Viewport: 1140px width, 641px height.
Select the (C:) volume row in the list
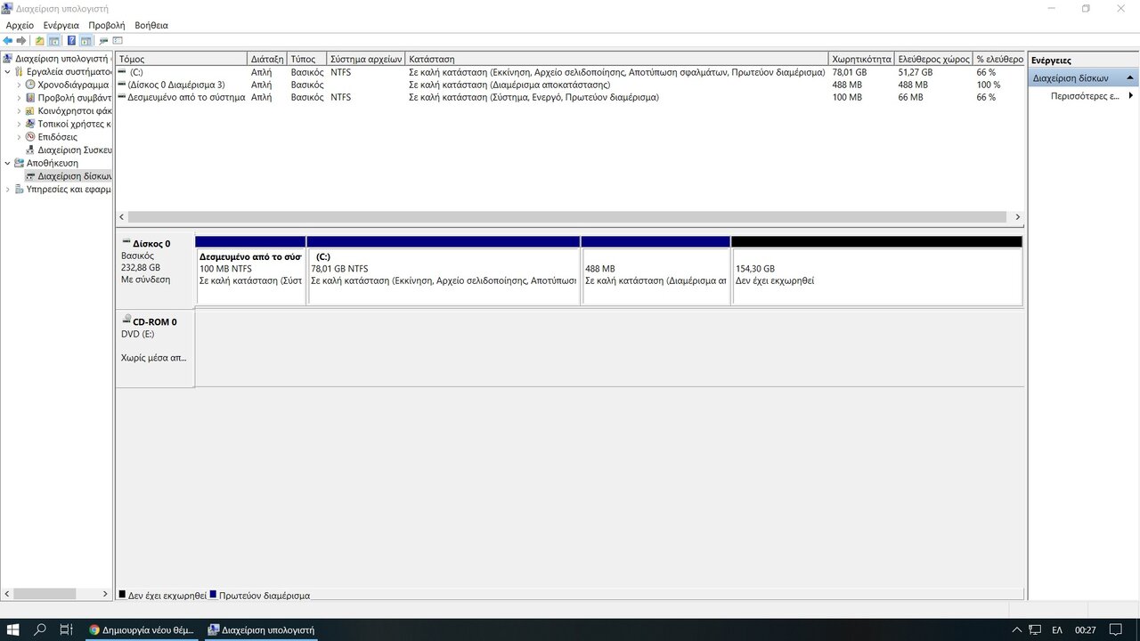coord(570,72)
